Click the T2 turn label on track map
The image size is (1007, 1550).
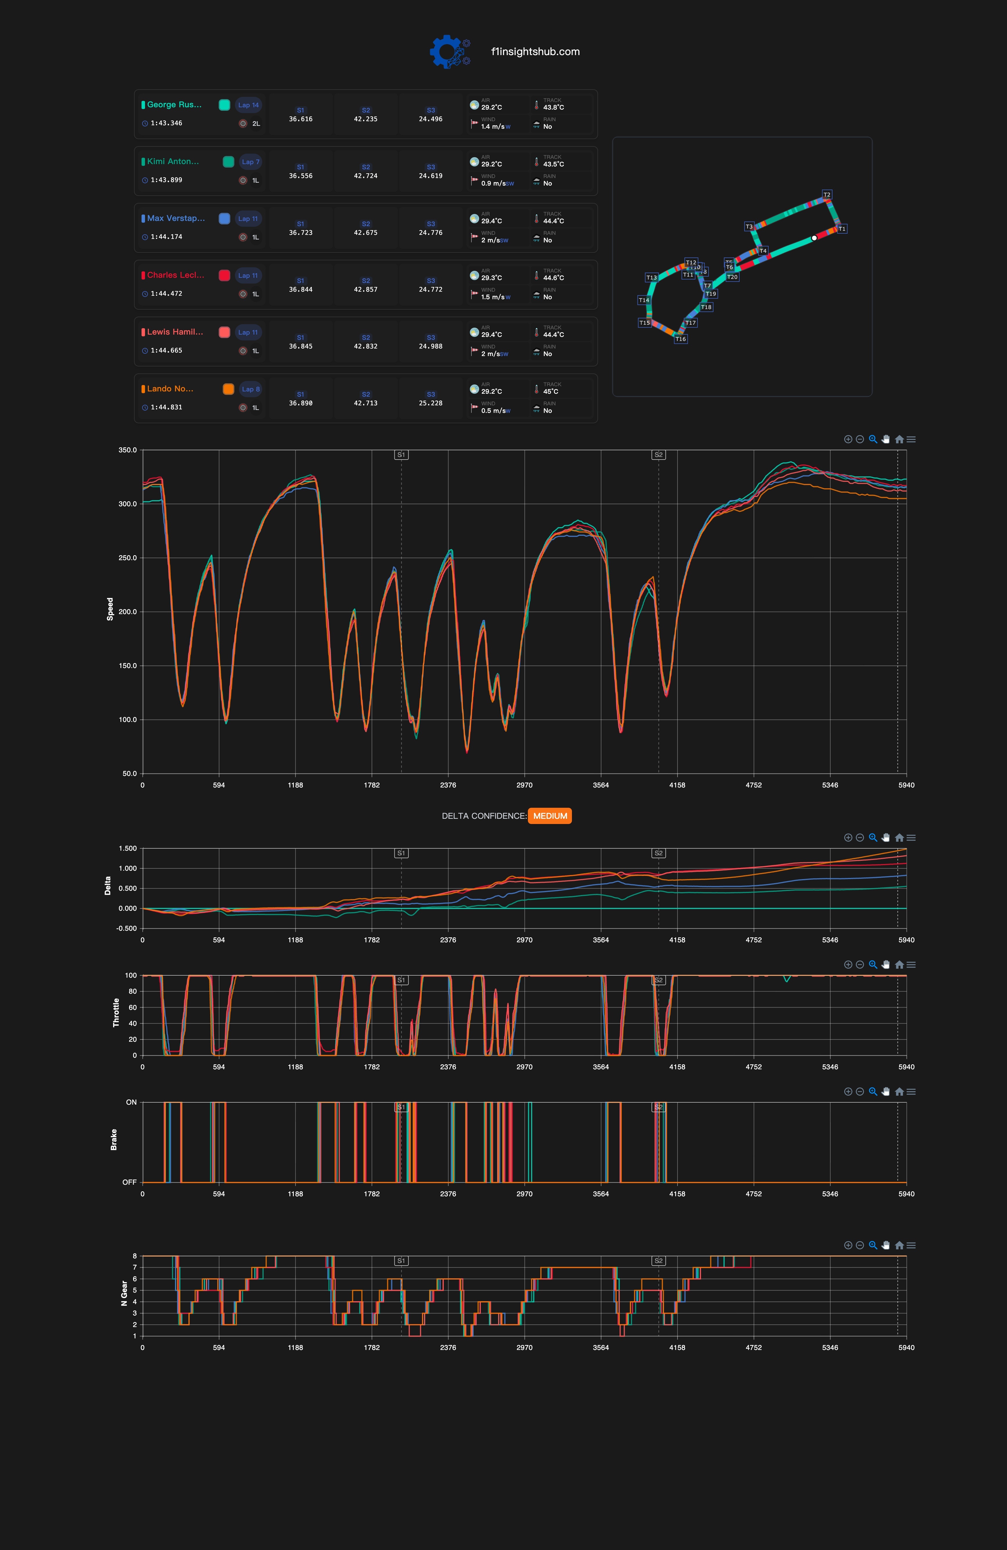click(x=827, y=195)
